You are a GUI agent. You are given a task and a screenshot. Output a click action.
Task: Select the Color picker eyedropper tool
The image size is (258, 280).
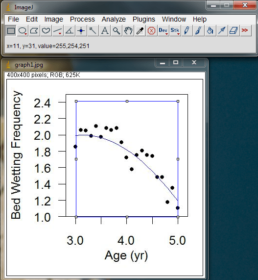coord(140,31)
